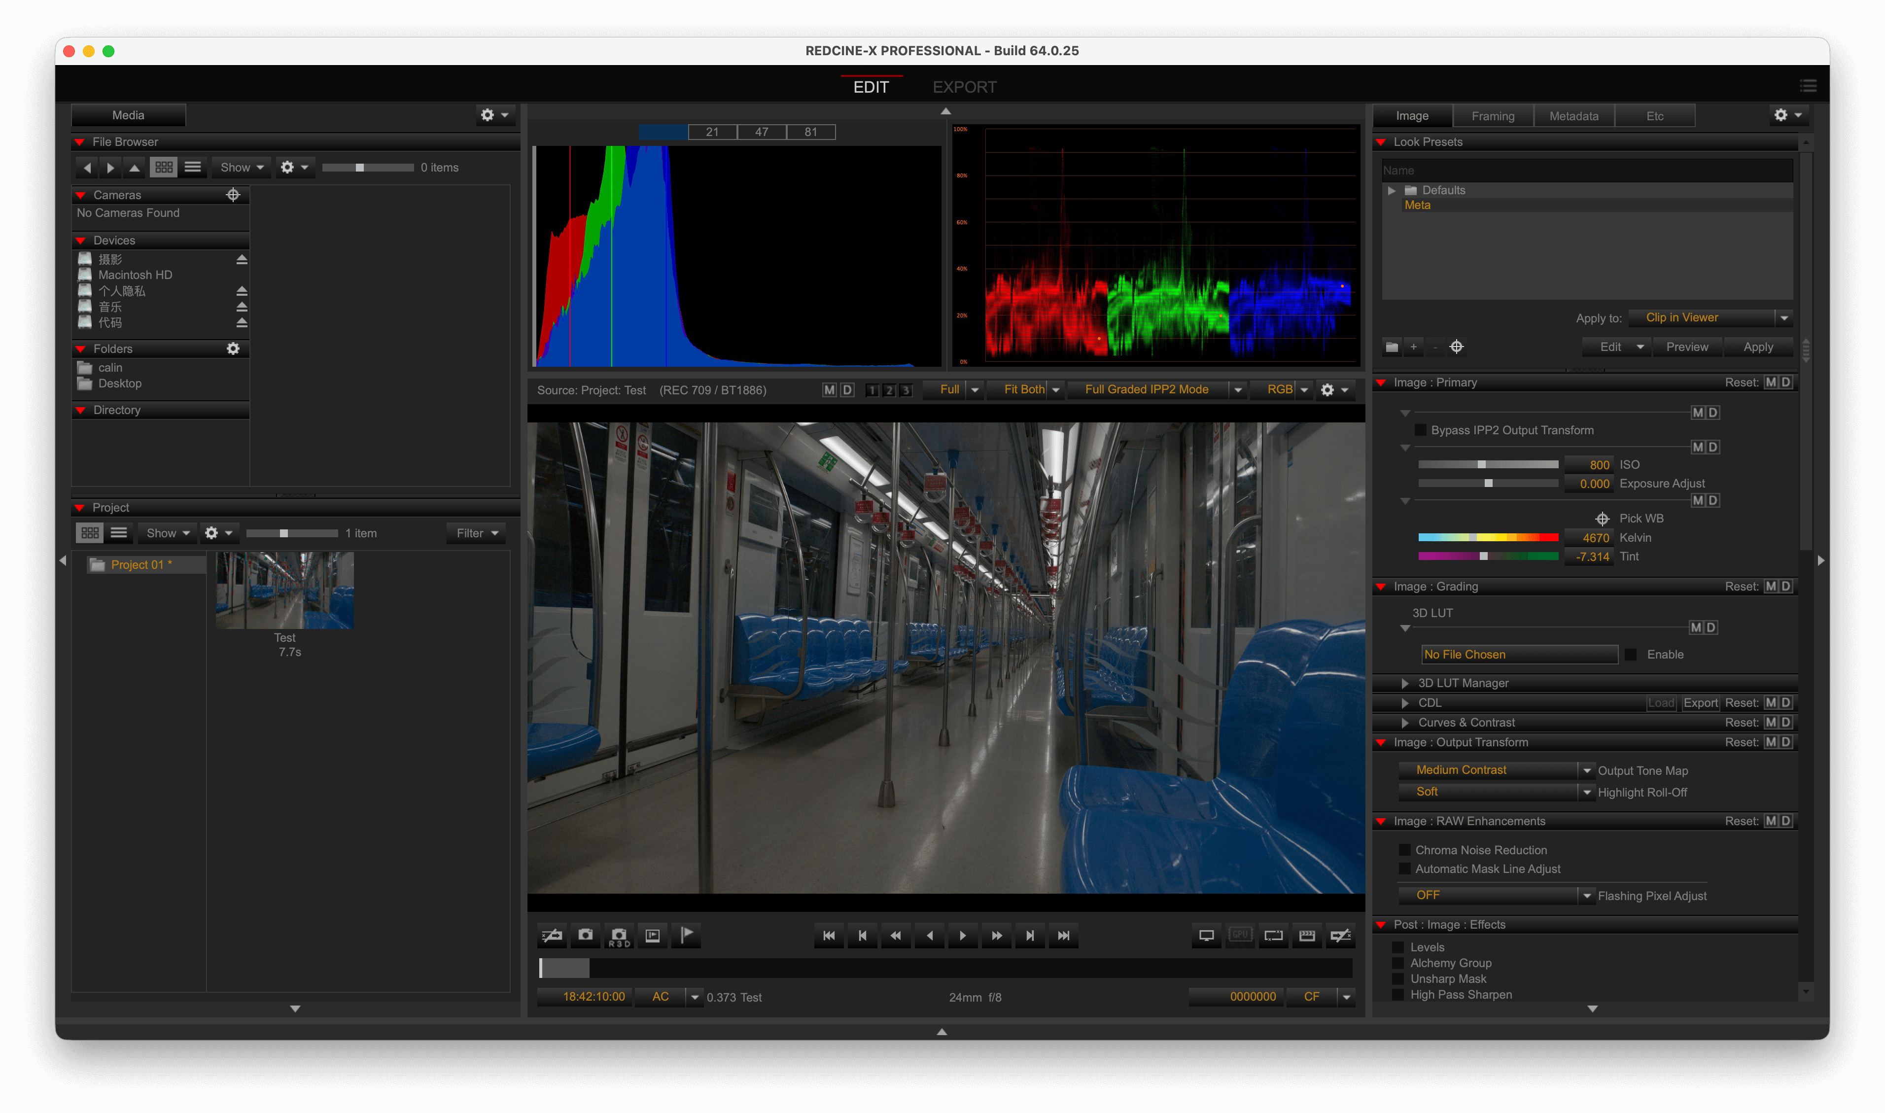Viewport: 1885px width, 1113px height.
Task: Add a marker with the flag icon
Action: [686, 935]
